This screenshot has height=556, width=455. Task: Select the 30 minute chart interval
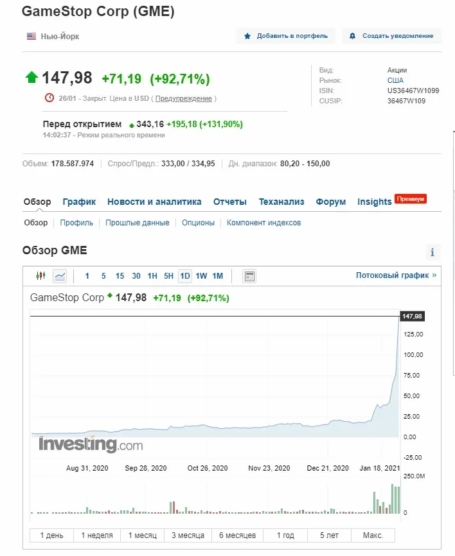(136, 276)
